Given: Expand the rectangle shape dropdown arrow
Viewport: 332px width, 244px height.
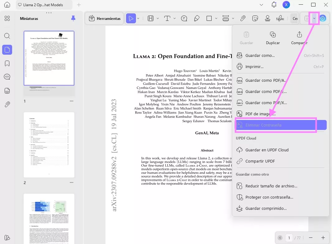Looking at the screenshot, I should click(x=216, y=18).
